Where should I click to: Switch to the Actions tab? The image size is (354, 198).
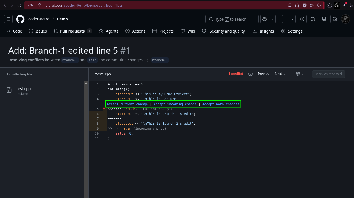point(135,31)
